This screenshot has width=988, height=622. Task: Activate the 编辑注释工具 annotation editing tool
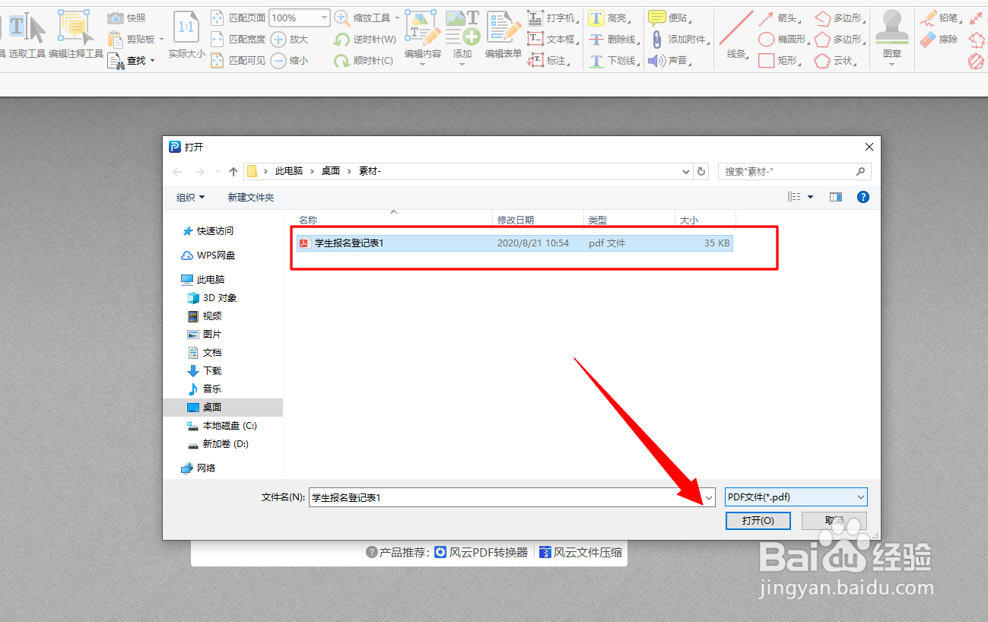[75, 33]
